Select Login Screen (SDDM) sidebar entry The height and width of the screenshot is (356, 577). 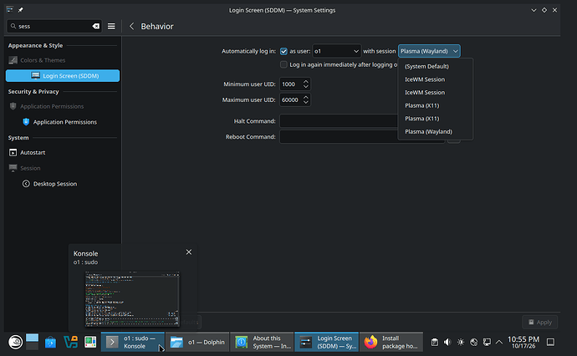(x=63, y=76)
